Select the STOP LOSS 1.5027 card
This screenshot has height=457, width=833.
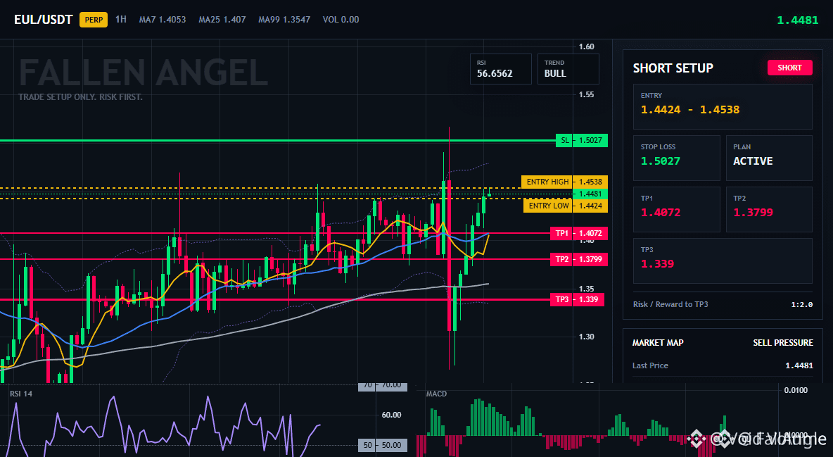tap(676, 158)
